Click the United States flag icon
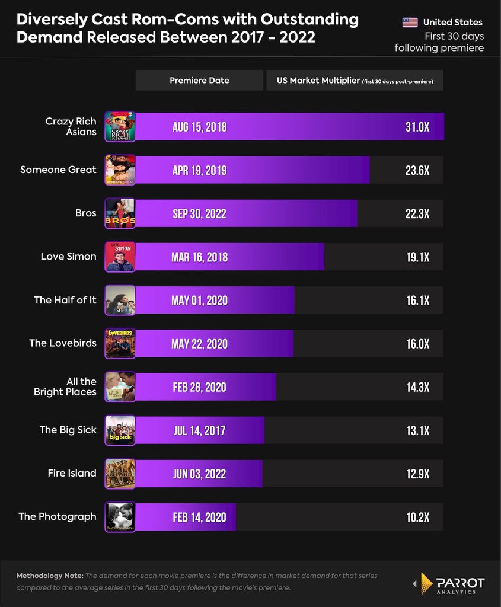 410,23
